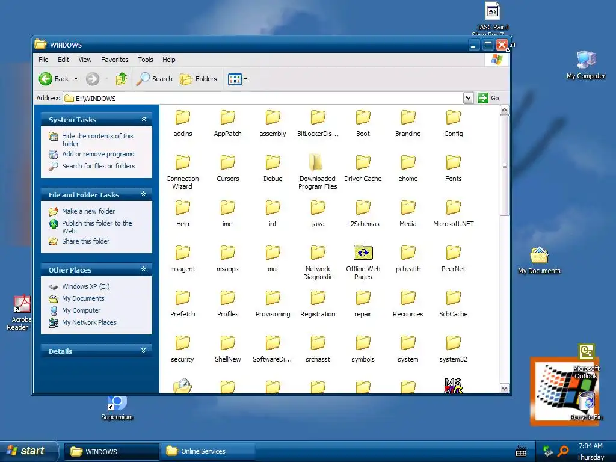Open the Help menu
Viewport: 616px width, 462px height.
(x=169, y=60)
